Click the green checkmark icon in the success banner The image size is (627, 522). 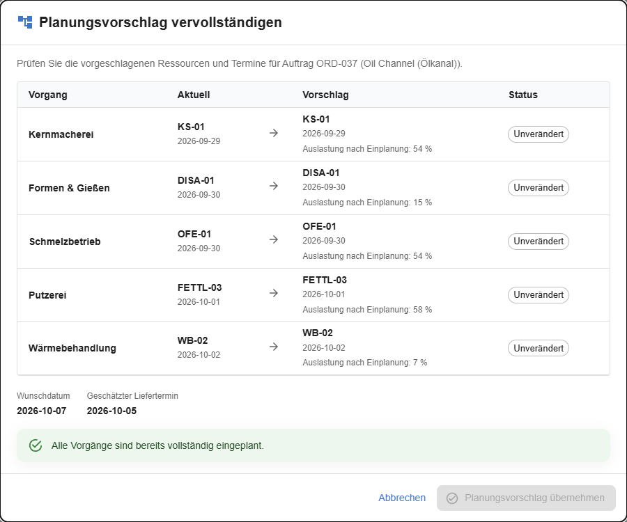pos(36,445)
